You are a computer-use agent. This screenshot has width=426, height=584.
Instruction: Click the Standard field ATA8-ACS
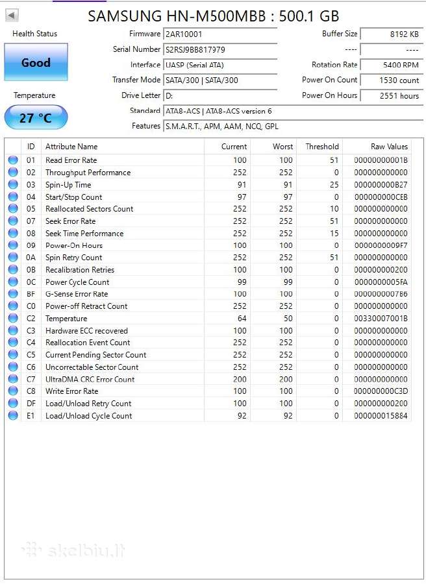[293, 111]
